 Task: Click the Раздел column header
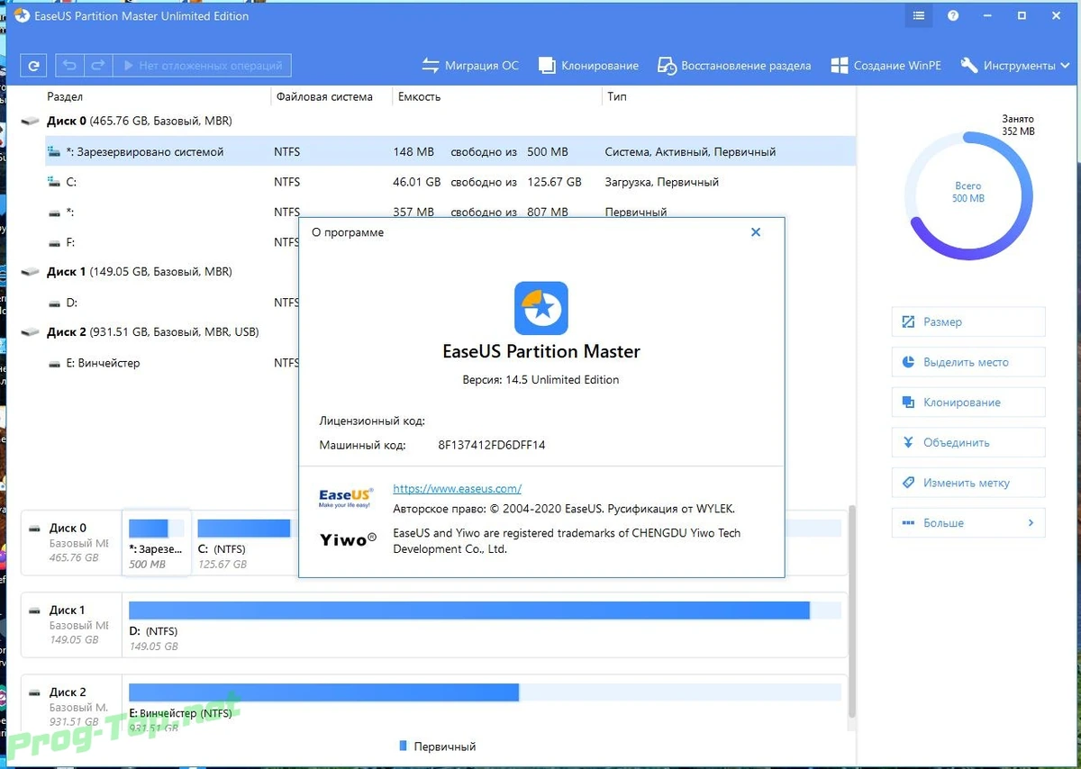pos(65,96)
